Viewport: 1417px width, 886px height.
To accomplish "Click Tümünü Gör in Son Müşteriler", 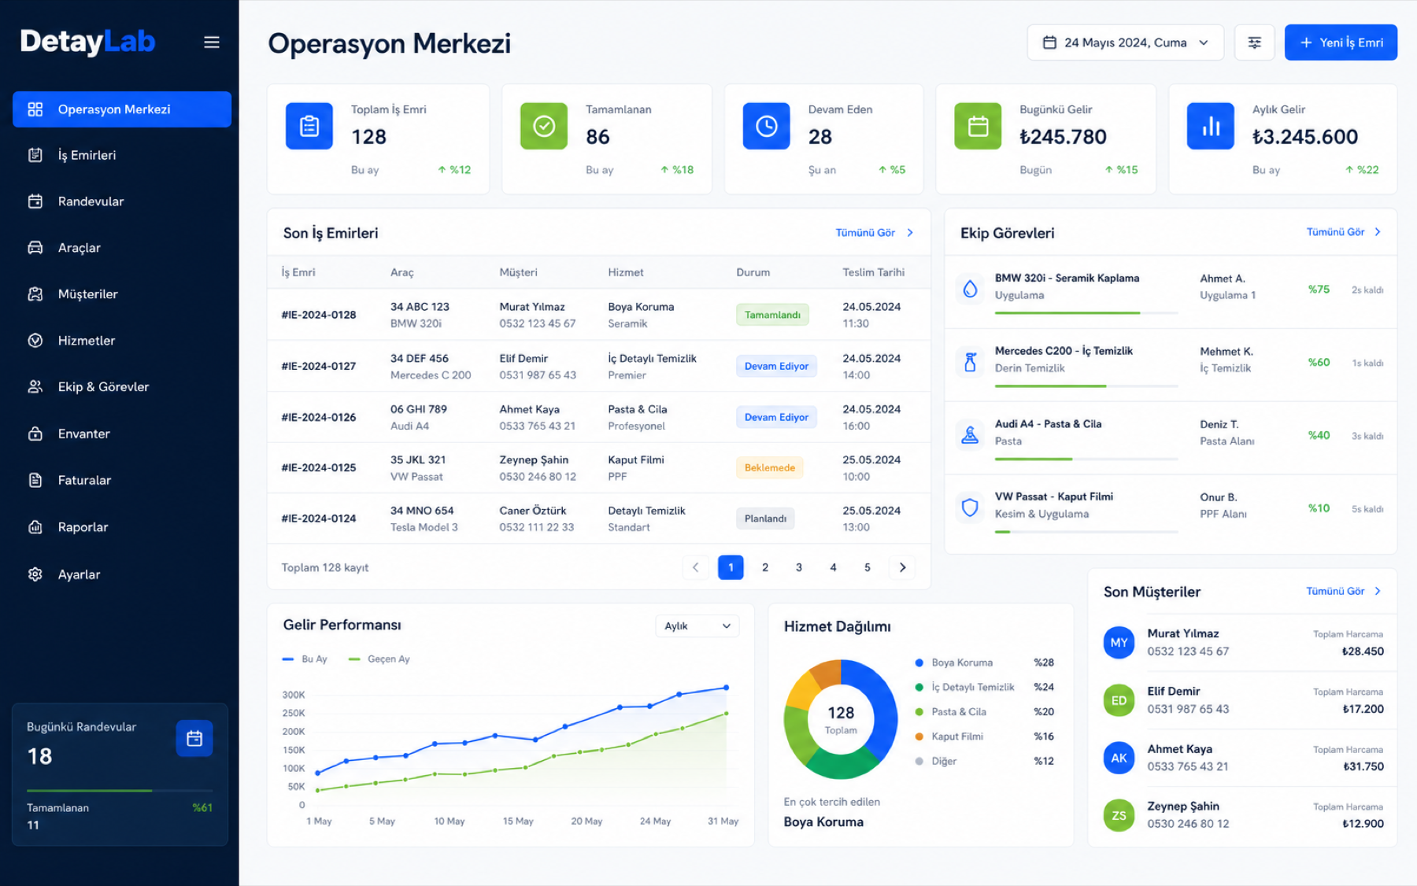I will pos(1344,591).
